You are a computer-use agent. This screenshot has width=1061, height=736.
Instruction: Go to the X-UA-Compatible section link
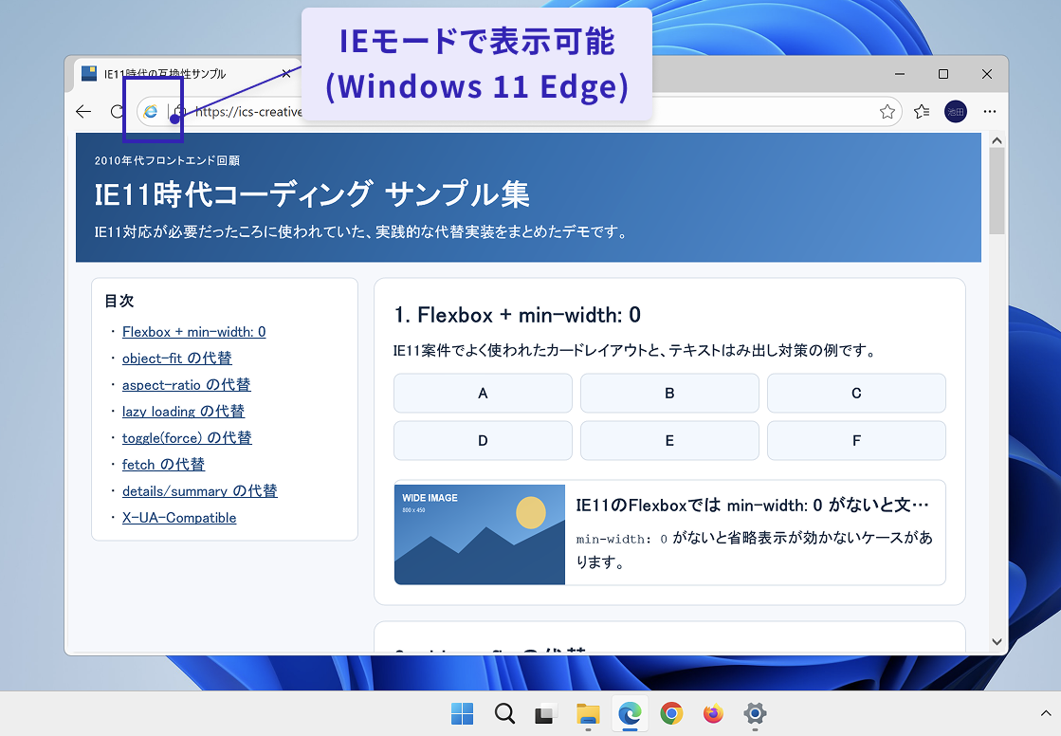(179, 518)
